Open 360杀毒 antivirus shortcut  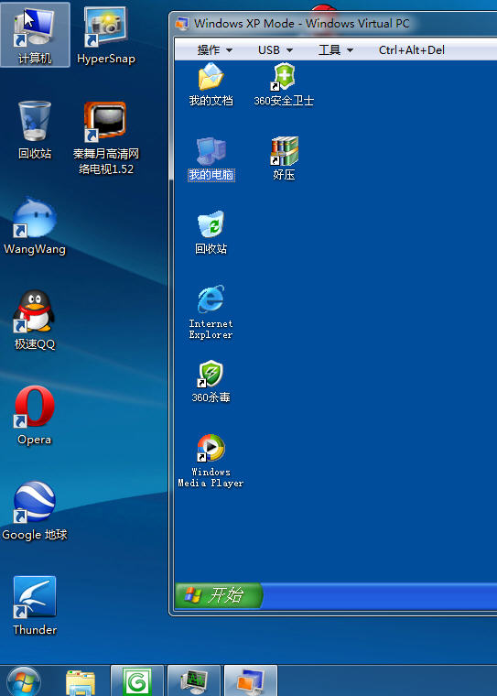[211, 382]
